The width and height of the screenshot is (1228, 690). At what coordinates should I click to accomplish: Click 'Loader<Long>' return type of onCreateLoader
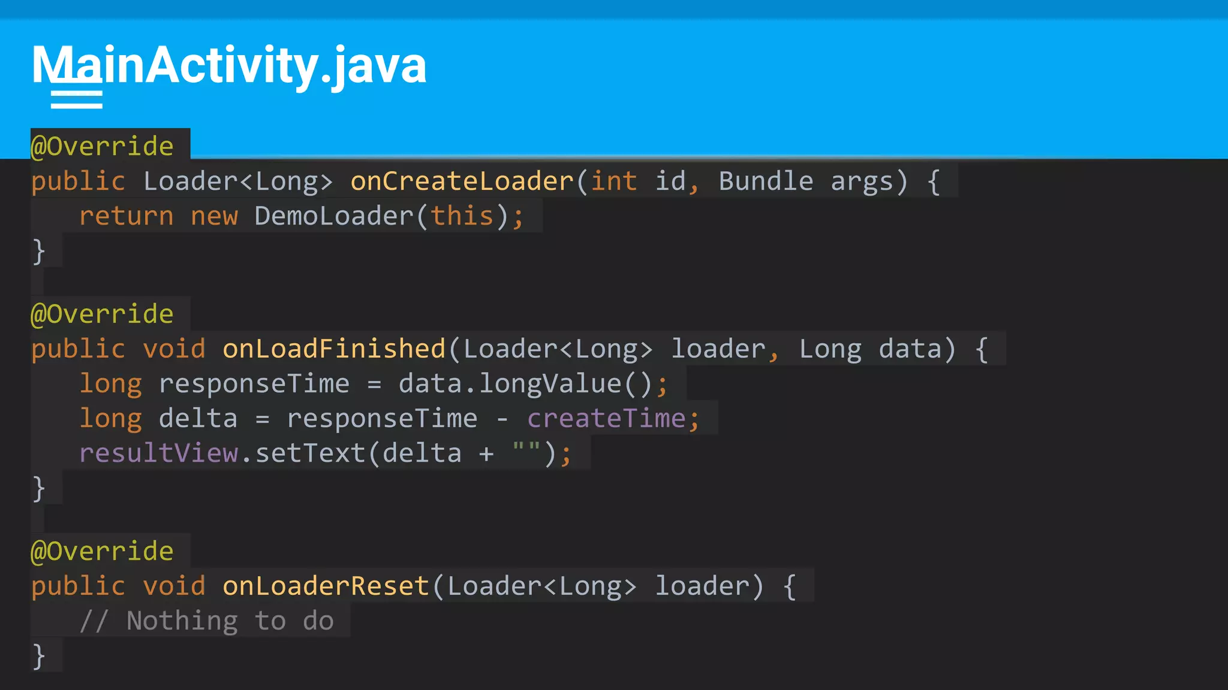238,181
